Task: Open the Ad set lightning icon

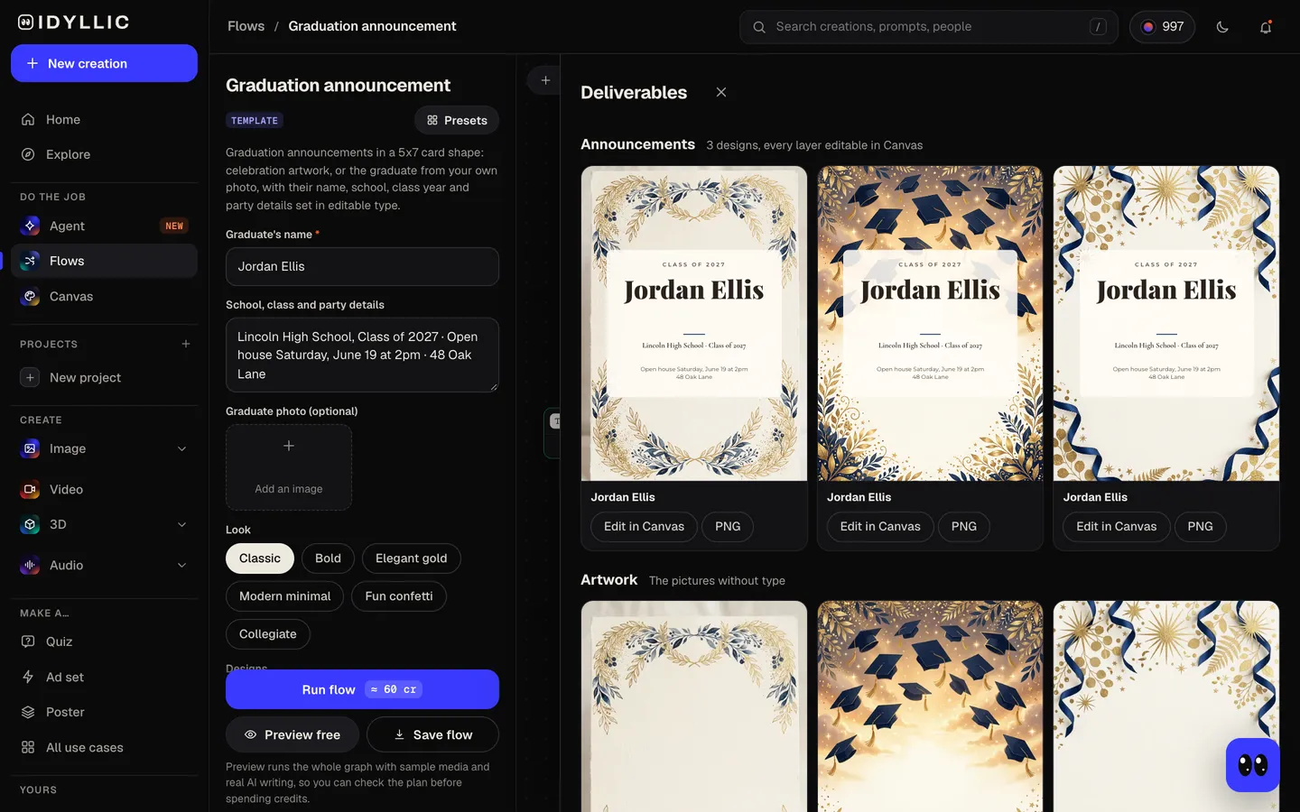Action: (28, 677)
